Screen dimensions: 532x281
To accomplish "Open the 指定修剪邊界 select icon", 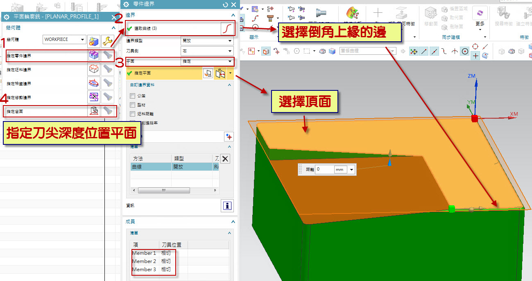I will [x=94, y=97].
